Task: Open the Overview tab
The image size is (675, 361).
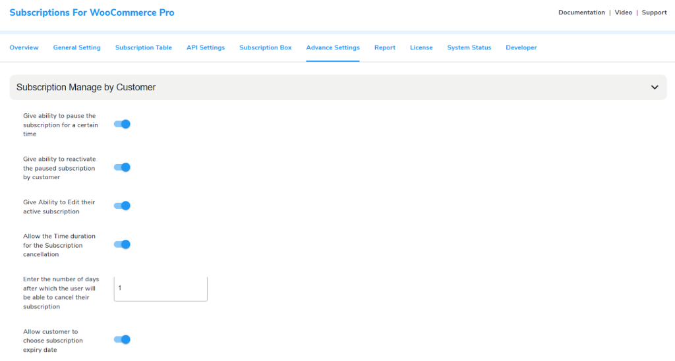Action: point(24,48)
